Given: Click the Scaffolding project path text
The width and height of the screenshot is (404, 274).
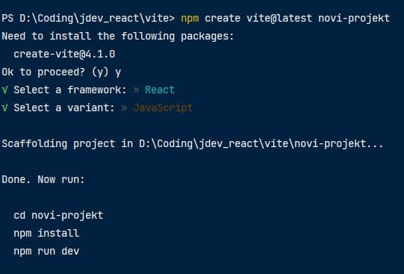Looking at the screenshot, I should (x=261, y=143).
